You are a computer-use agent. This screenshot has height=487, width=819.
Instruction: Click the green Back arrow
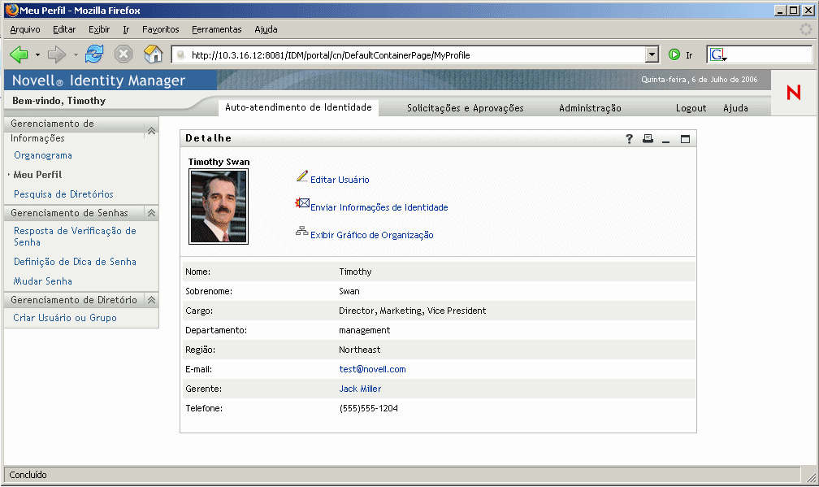19,54
